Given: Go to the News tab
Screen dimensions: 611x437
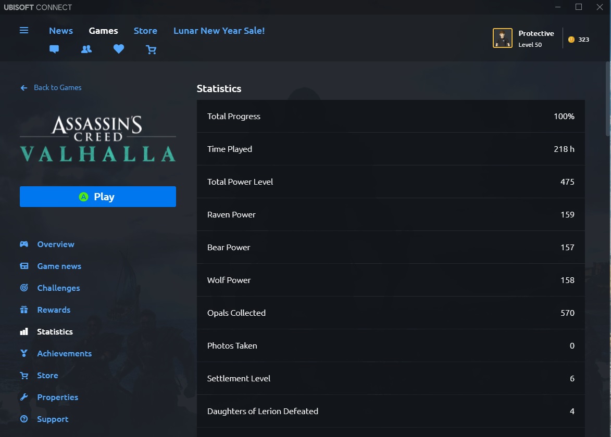Looking at the screenshot, I should [x=61, y=31].
